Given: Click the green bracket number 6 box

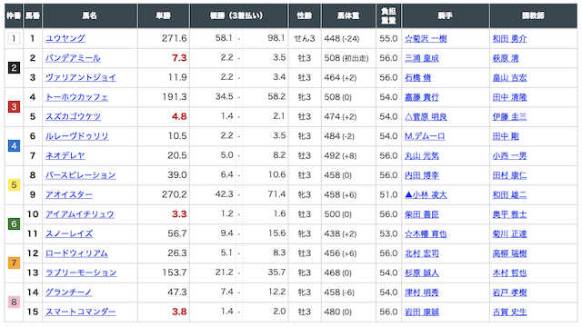Looking at the screenshot, I should point(14,224).
